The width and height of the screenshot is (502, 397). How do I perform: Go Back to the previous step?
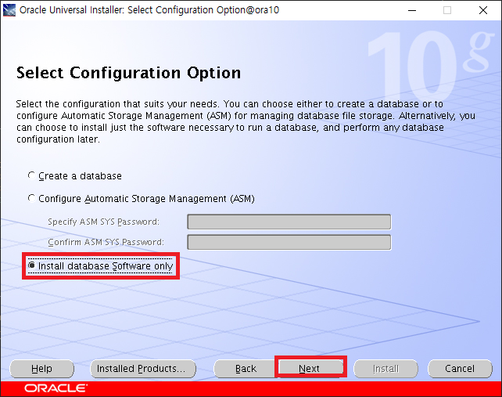tap(246, 369)
